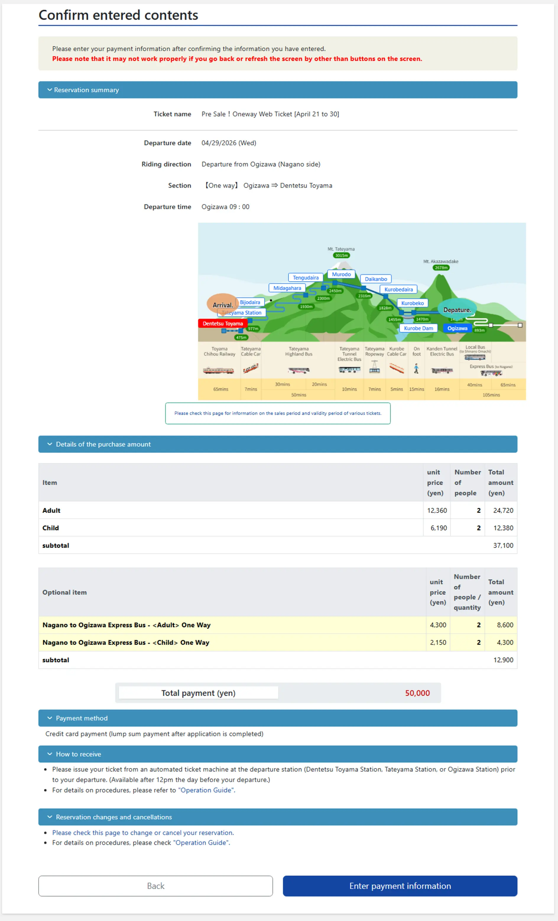The image size is (558, 921).
Task: Collapse Reservation changes and cancellations section
Action: coord(114,817)
